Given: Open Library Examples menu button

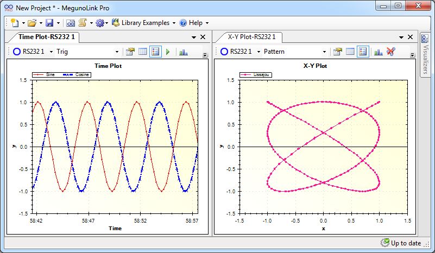Looking at the screenshot, I should tap(144, 23).
